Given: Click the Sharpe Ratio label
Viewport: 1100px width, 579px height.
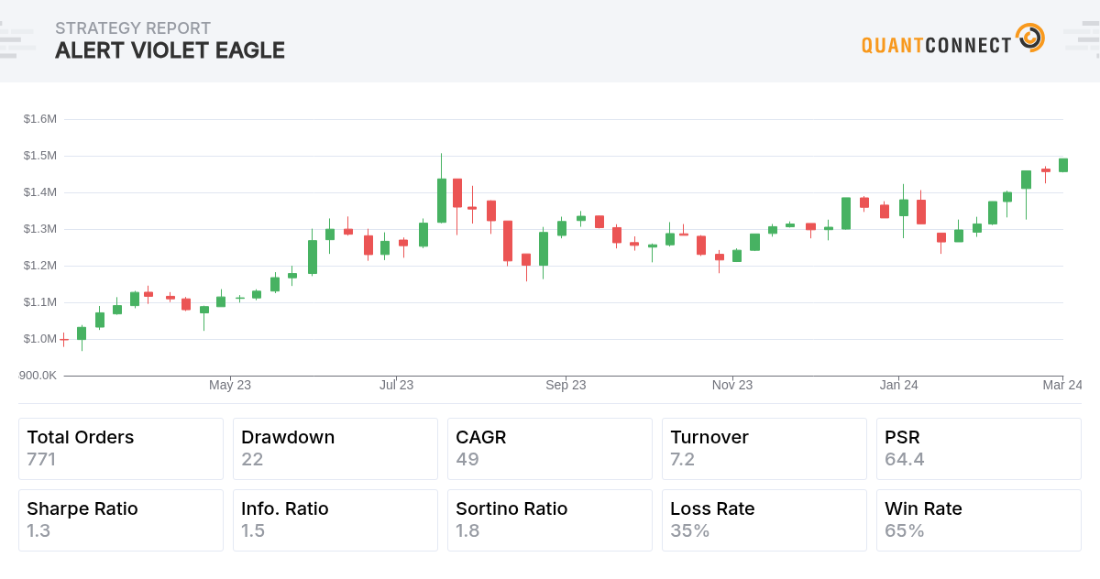Looking at the screenshot, I should pos(82,508).
